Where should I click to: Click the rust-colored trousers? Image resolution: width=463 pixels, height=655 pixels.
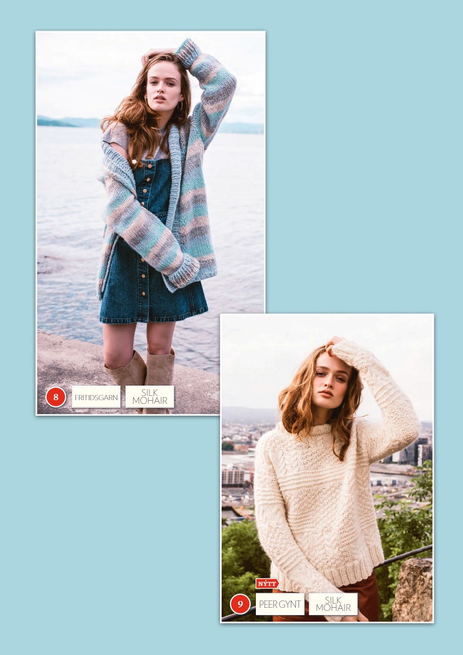point(369,597)
